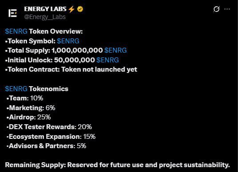Click Advisors & Partners: 5% text

pos(46,146)
